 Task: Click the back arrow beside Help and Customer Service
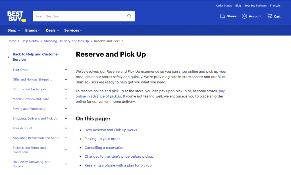8,57
